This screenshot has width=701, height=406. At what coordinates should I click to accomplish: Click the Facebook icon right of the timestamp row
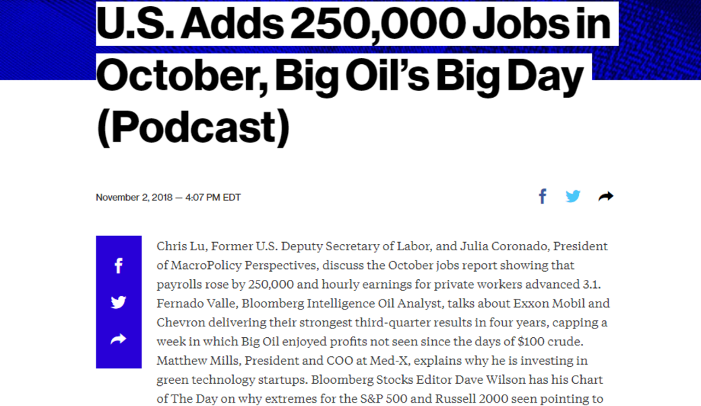point(543,196)
